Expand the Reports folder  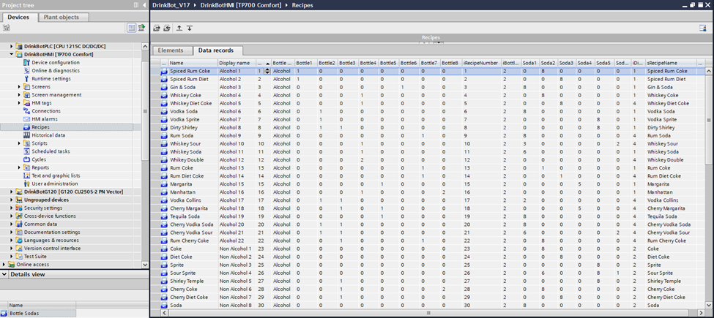pyautogui.click(x=19, y=167)
